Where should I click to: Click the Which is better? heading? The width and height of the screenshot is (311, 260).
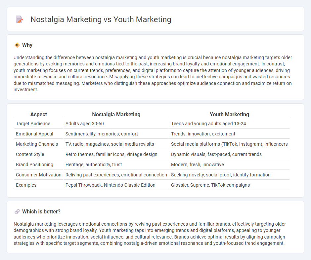click(x=41, y=212)
